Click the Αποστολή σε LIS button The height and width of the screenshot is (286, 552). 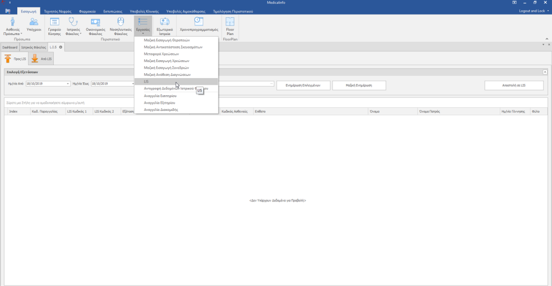click(514, 85)
